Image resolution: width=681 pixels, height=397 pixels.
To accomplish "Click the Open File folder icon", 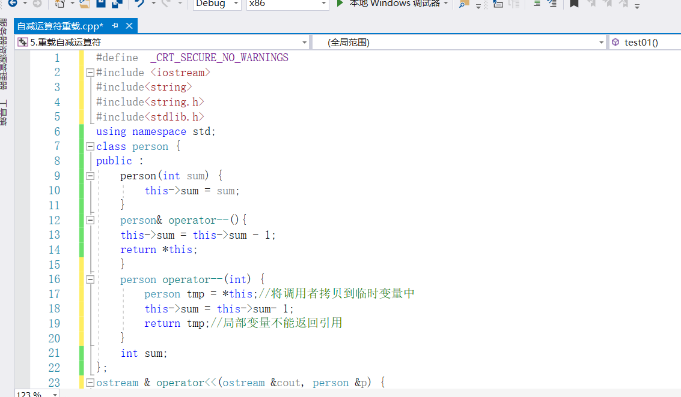I will coord(85,4).
